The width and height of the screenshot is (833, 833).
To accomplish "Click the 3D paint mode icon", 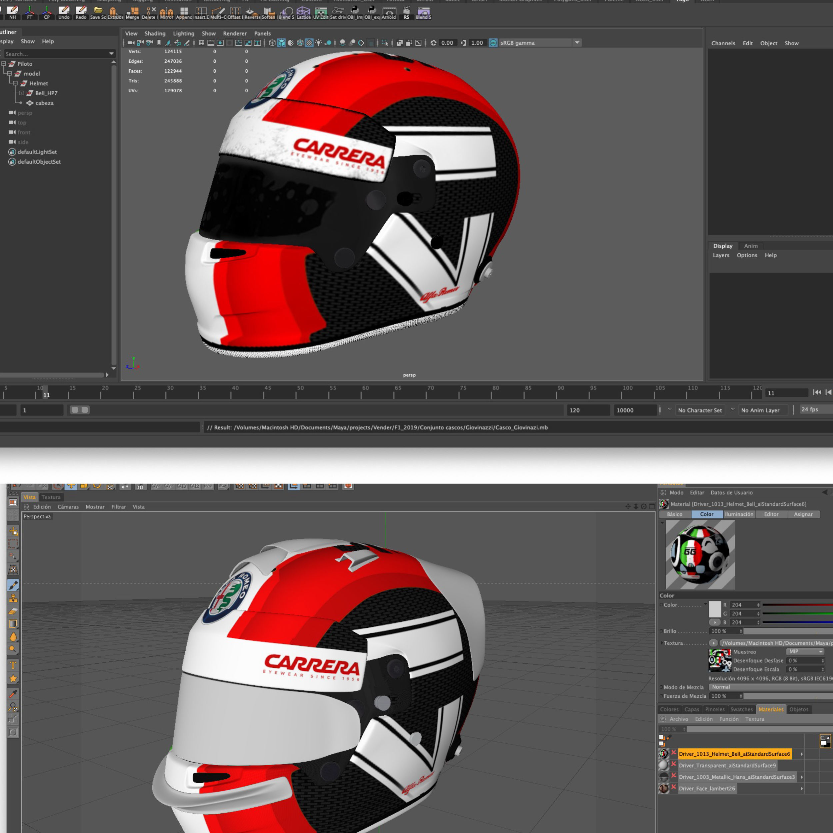I will (140, 487).
